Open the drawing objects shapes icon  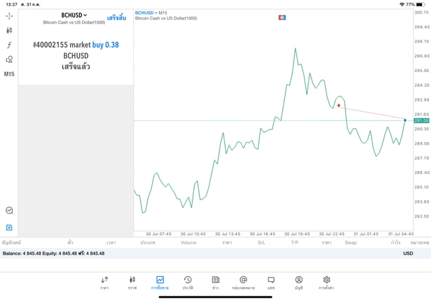point(9,59)
